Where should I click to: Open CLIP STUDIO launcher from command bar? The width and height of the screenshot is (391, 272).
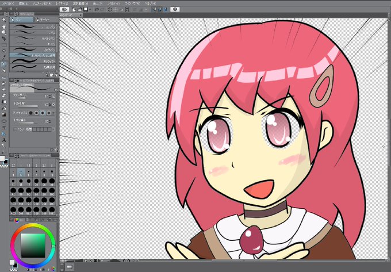coord(64,9)
